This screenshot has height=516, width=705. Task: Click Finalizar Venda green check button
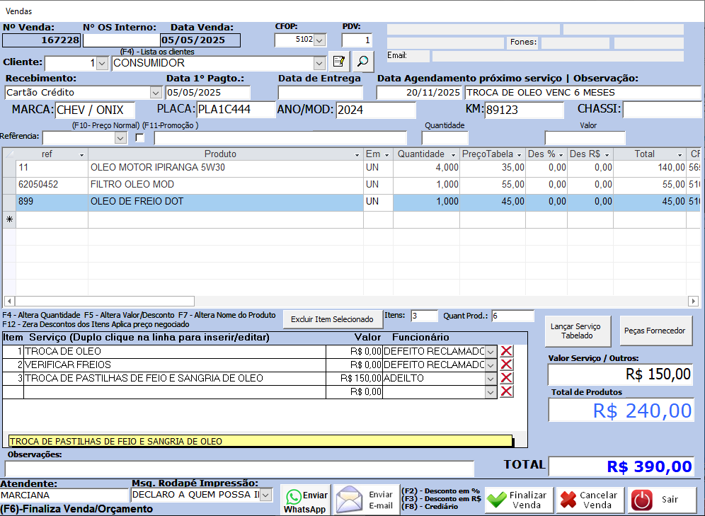[519, 500]
